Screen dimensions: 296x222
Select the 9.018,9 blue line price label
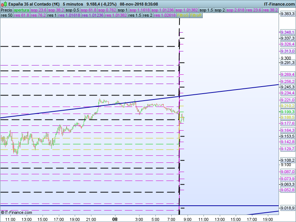(x=287, y=208)
